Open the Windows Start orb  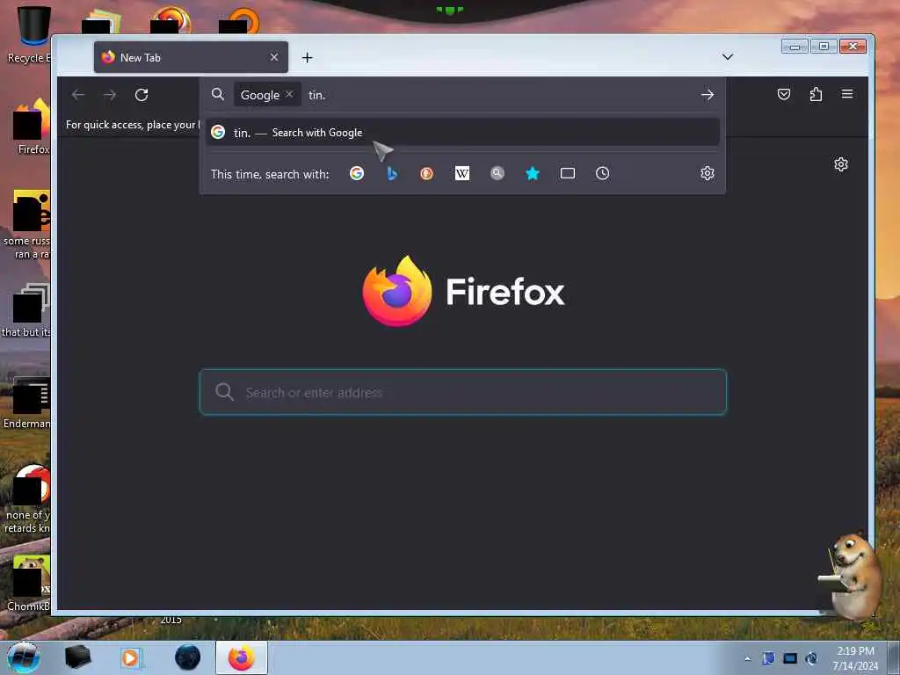tap(24, 657)
